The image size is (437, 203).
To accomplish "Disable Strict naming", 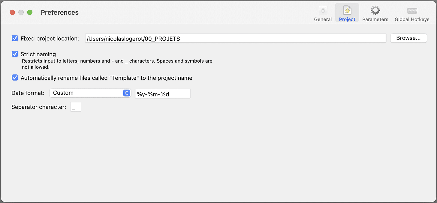I will point(15,54).
